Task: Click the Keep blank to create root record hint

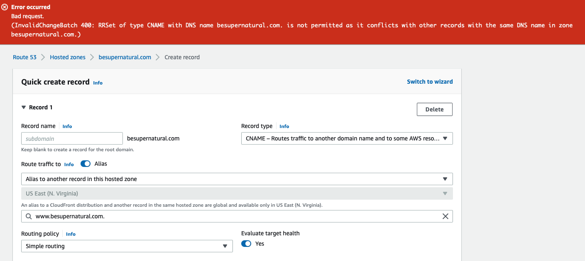Action: click(78, 150)
